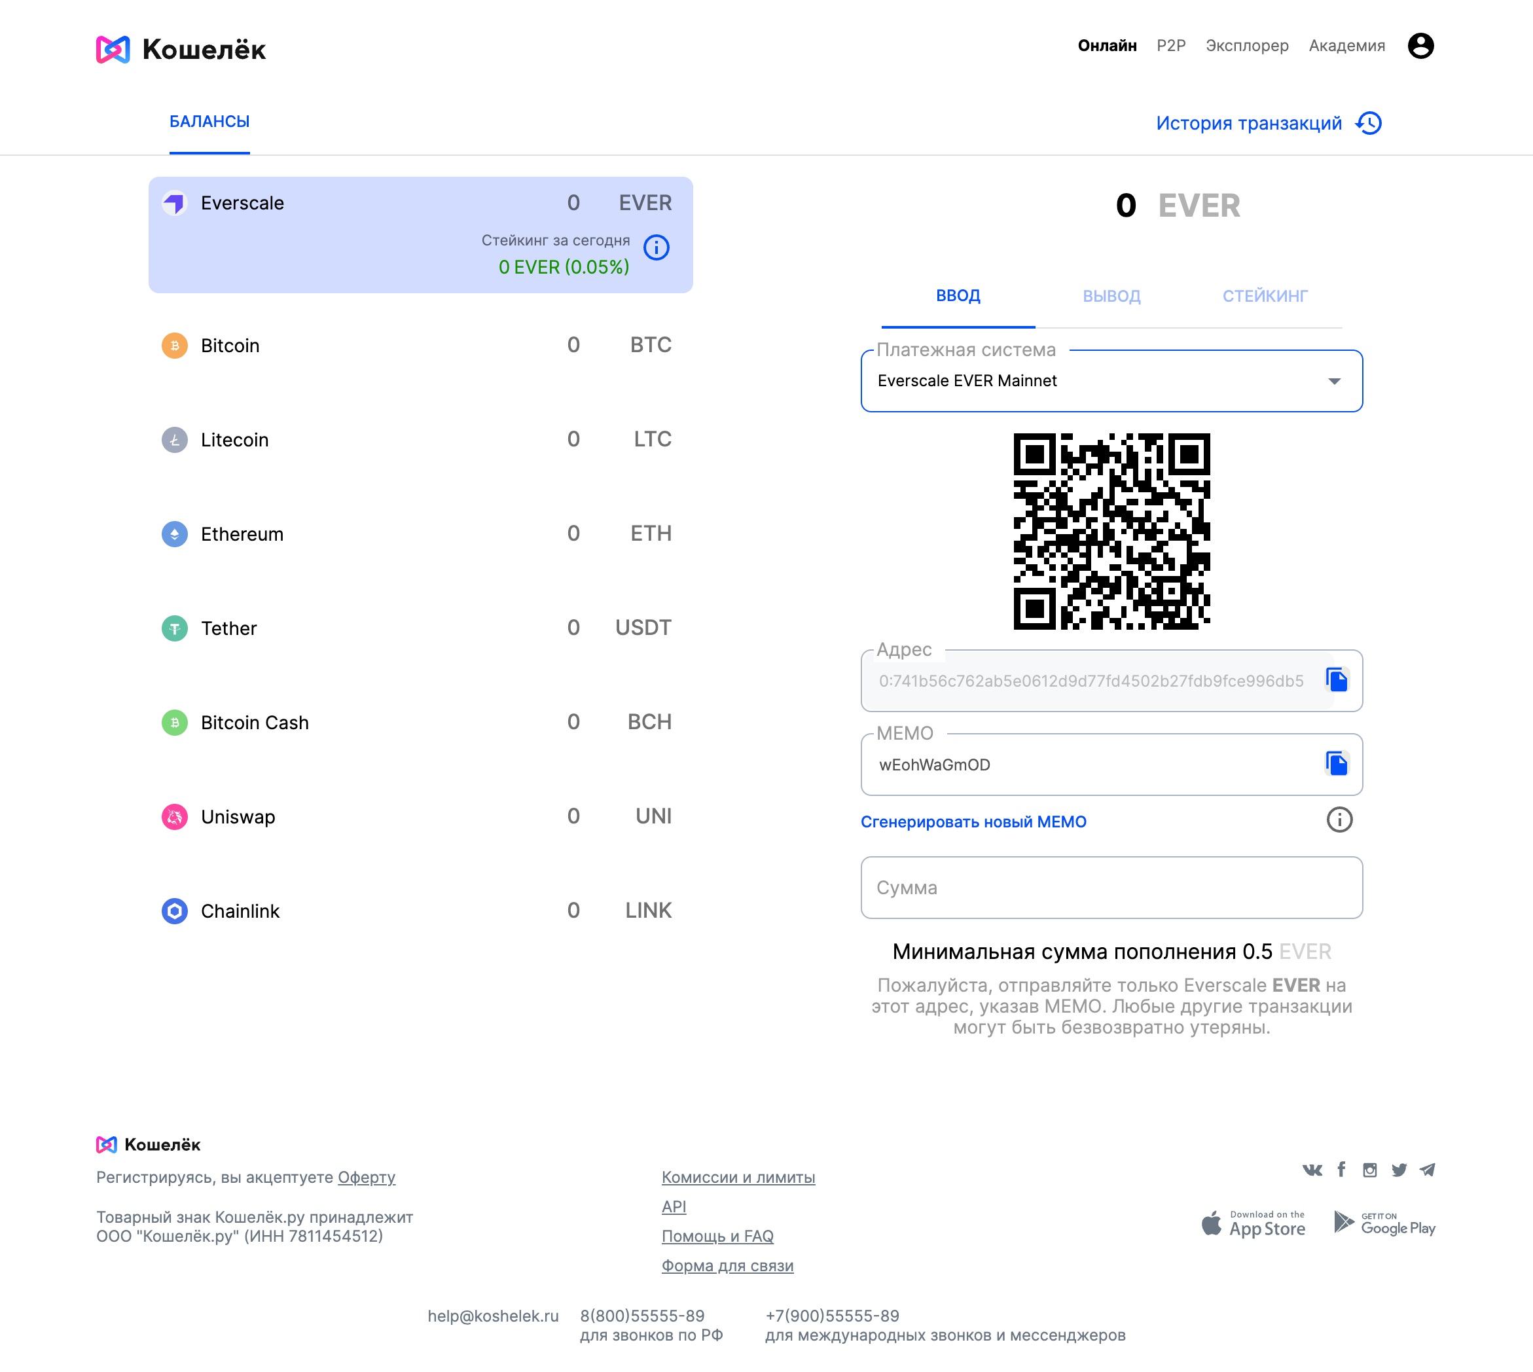The width and height of the screenshot is (1533, 1372).
Task: Click the Сумма input field
Action: coord(1111,887)
